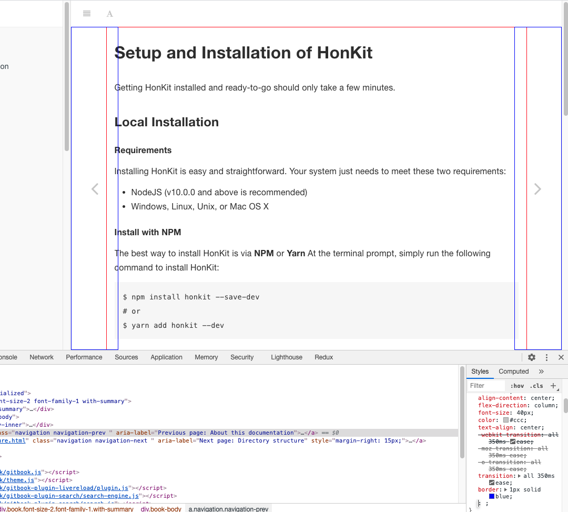Open the Network panel
This screenshot has height=512, width=568.
[x=42, y=357]
